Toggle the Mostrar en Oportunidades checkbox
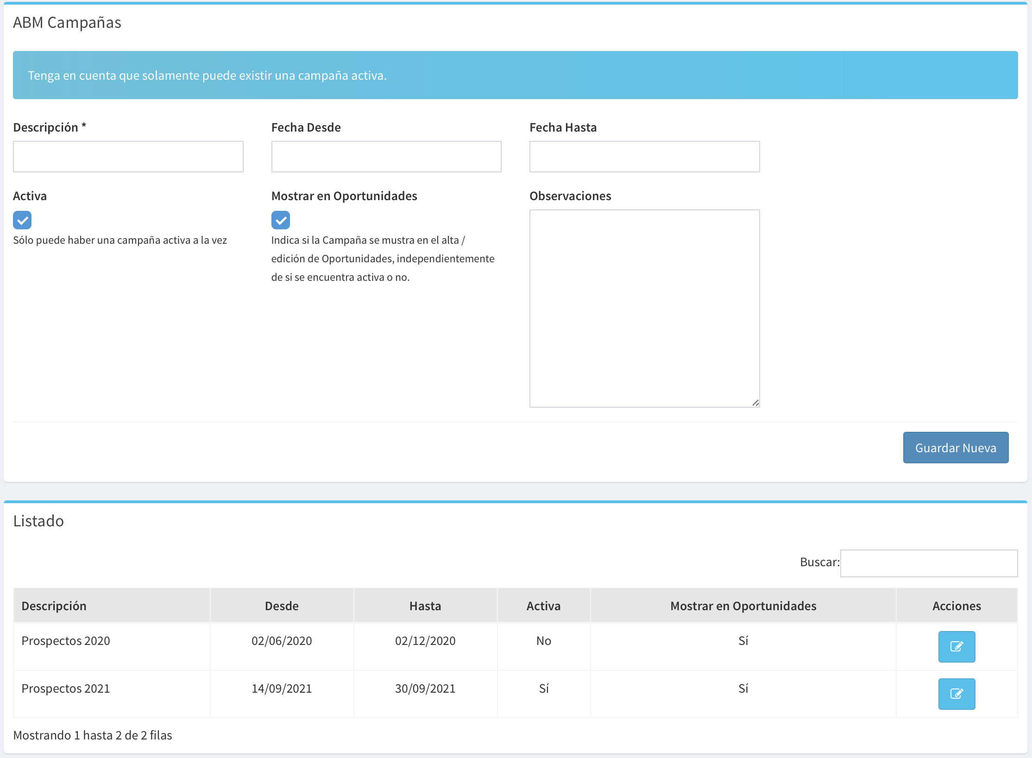Image resolution: width=1032 pixels, height=758 pixels. [281, 220]
